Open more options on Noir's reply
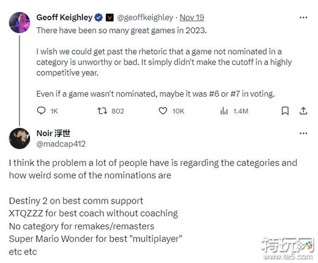Screen dimensions: 318x263 tap(304, 133)
